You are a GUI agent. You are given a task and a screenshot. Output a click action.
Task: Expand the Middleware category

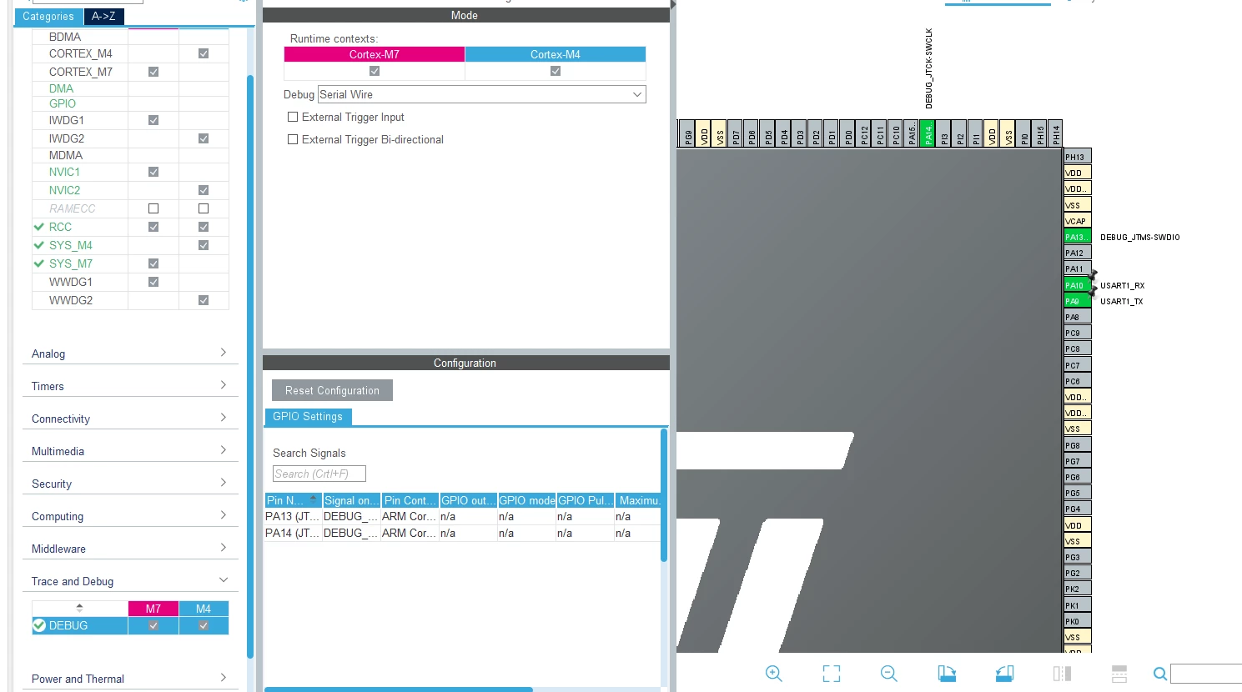130,549
